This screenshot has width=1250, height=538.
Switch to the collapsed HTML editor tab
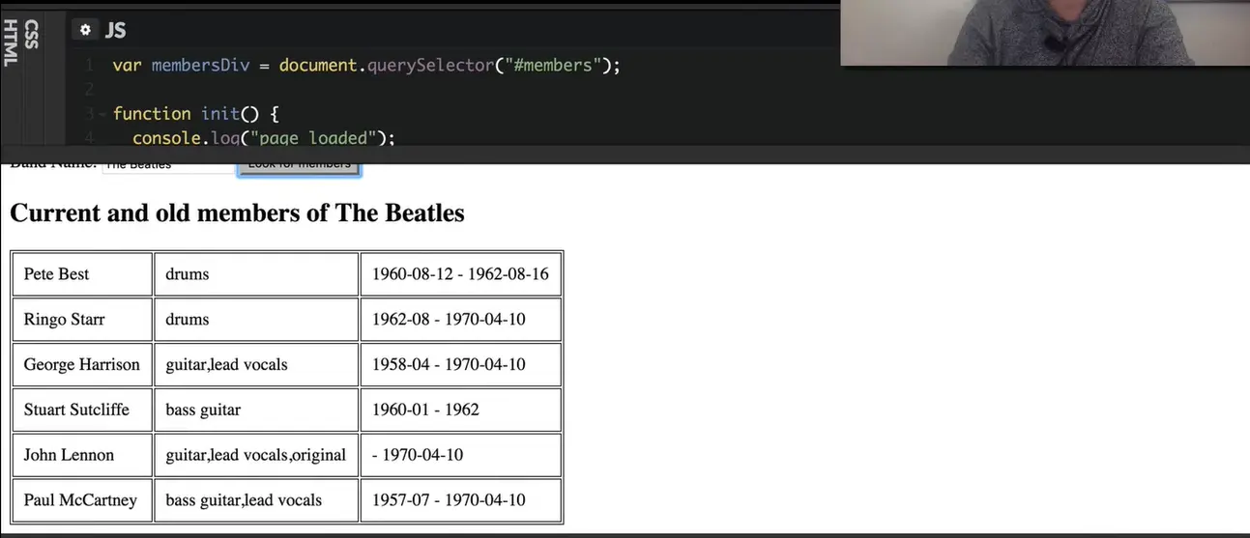pos(11,43)
